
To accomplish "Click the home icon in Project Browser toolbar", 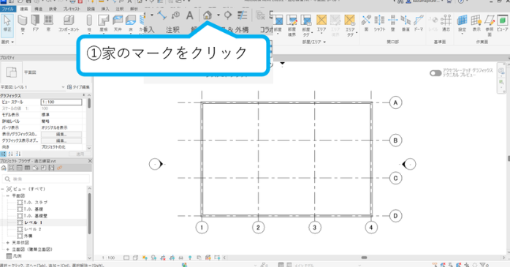I will (4, 168).
